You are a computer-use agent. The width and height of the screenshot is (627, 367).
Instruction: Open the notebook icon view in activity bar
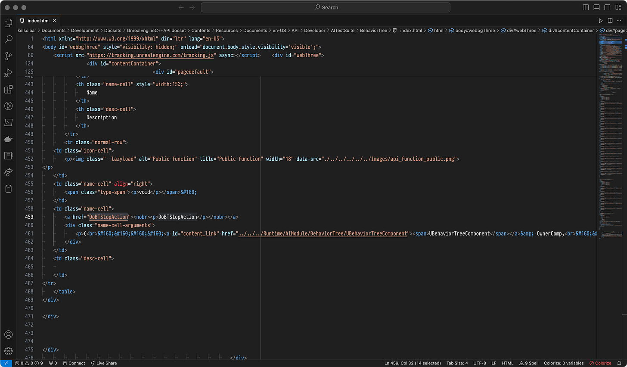[x=8, y=156]
